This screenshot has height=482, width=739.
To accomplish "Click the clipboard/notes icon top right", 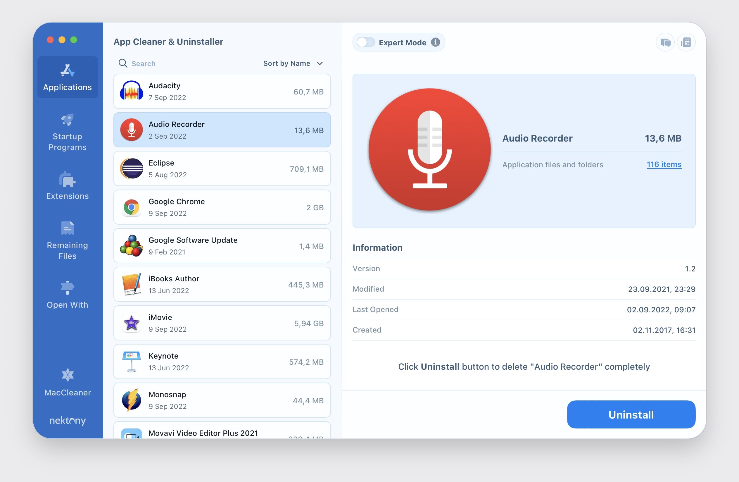I will coord(687,42).
